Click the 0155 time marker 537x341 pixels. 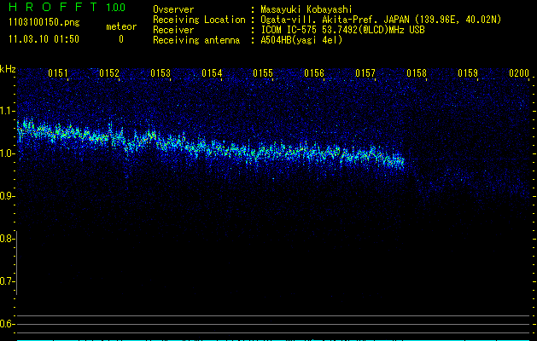pyautogui.click(x=263, y=73)
